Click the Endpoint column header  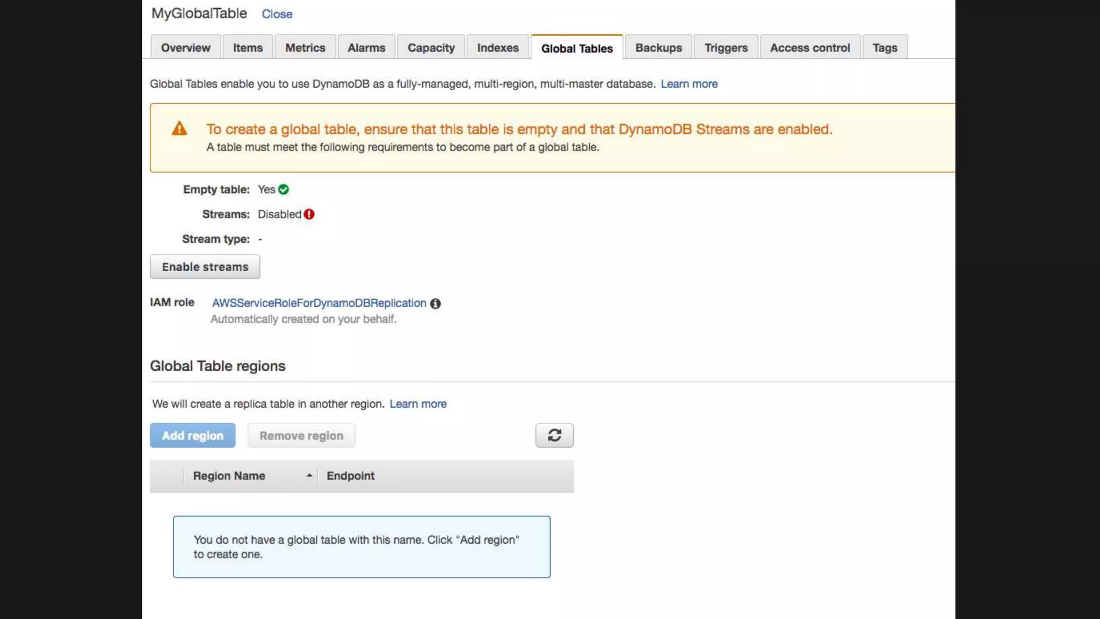[x=350, y=476]
